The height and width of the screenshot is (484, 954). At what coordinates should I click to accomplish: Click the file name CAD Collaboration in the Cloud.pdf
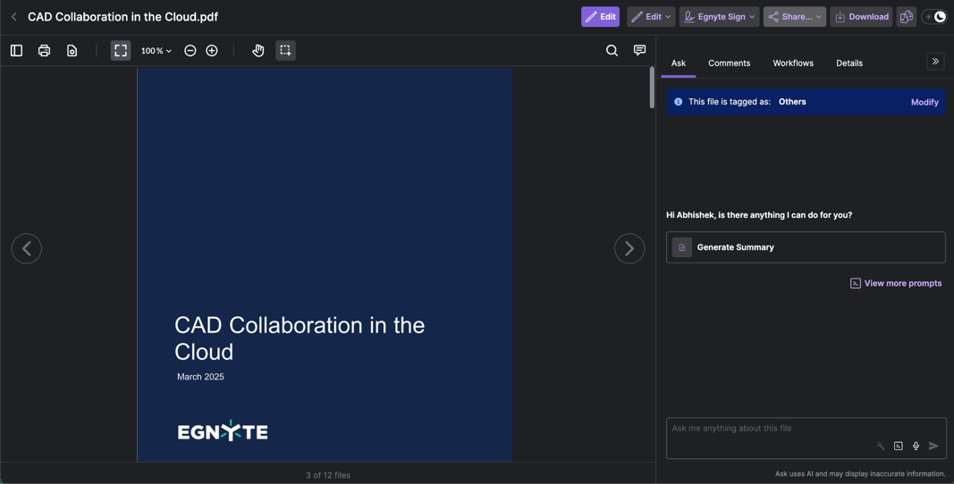click(122, 17)
